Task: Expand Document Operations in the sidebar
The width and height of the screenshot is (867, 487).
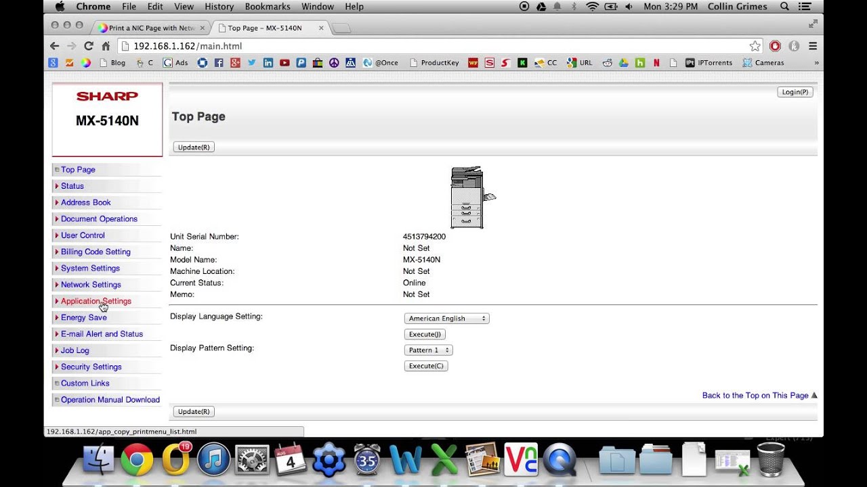Action: pos(99,219)
